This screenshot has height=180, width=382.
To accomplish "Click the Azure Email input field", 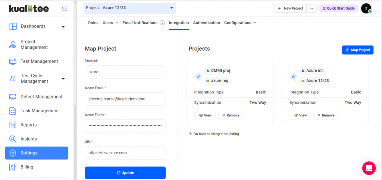I will coord(125,99).
